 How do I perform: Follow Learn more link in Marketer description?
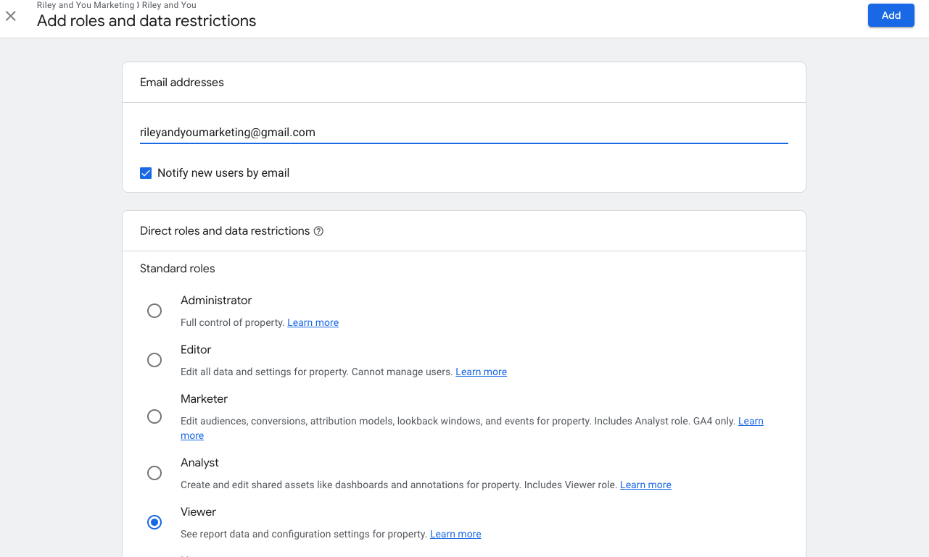[750, 421]
